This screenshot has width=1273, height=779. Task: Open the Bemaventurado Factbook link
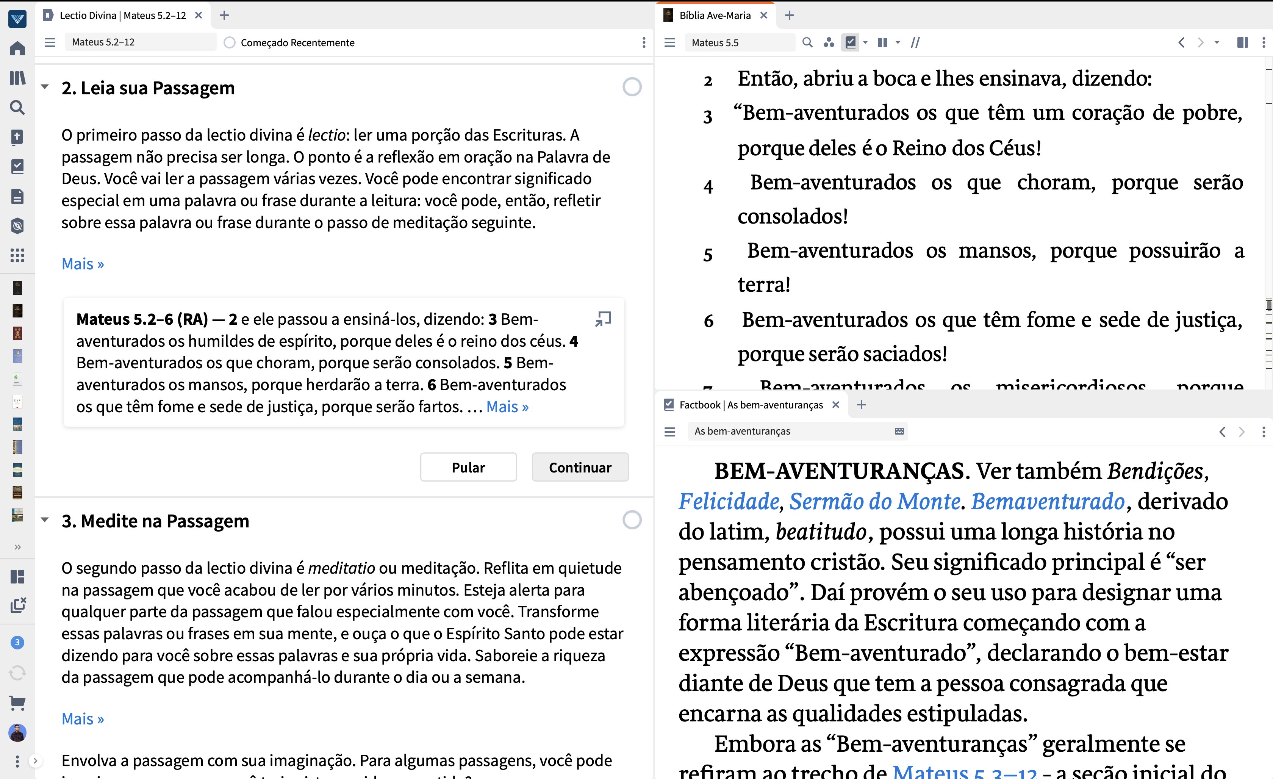[1048, 501]
